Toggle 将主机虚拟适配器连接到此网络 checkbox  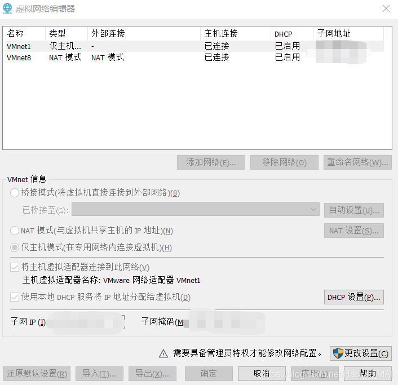[15, 267]
